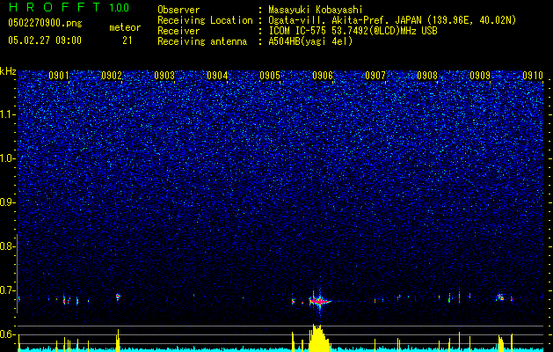Click the 0908 time marker

click(427, 75)
